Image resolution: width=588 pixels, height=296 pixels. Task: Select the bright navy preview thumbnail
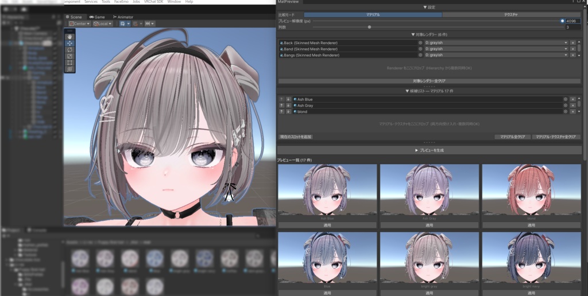pos(531,258)
